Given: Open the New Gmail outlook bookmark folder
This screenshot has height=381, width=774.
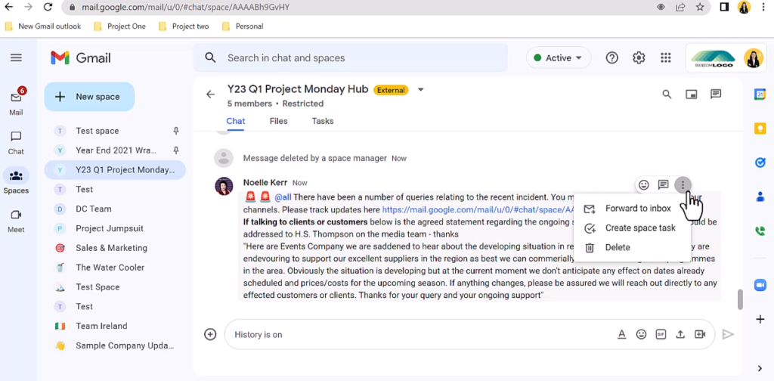Looking at the screenshot, I should (43, 26).
